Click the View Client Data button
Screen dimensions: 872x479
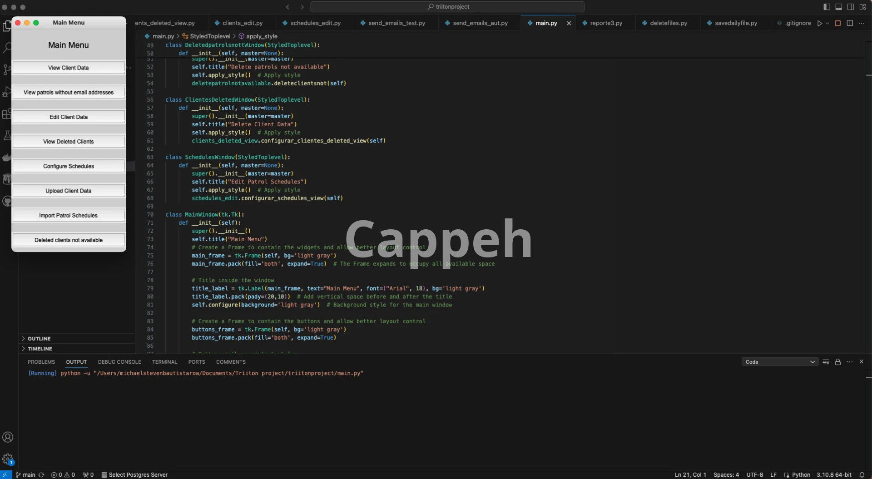click(69, 68)
